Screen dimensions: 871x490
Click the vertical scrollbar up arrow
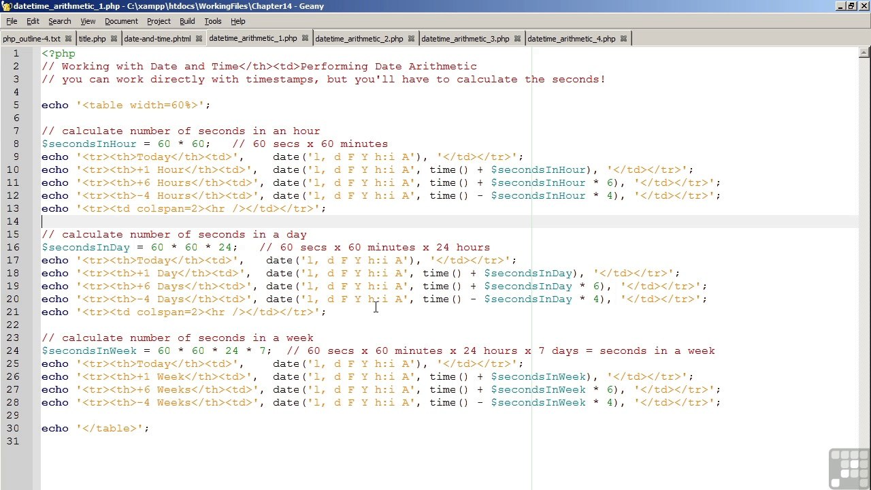[864, 52]
